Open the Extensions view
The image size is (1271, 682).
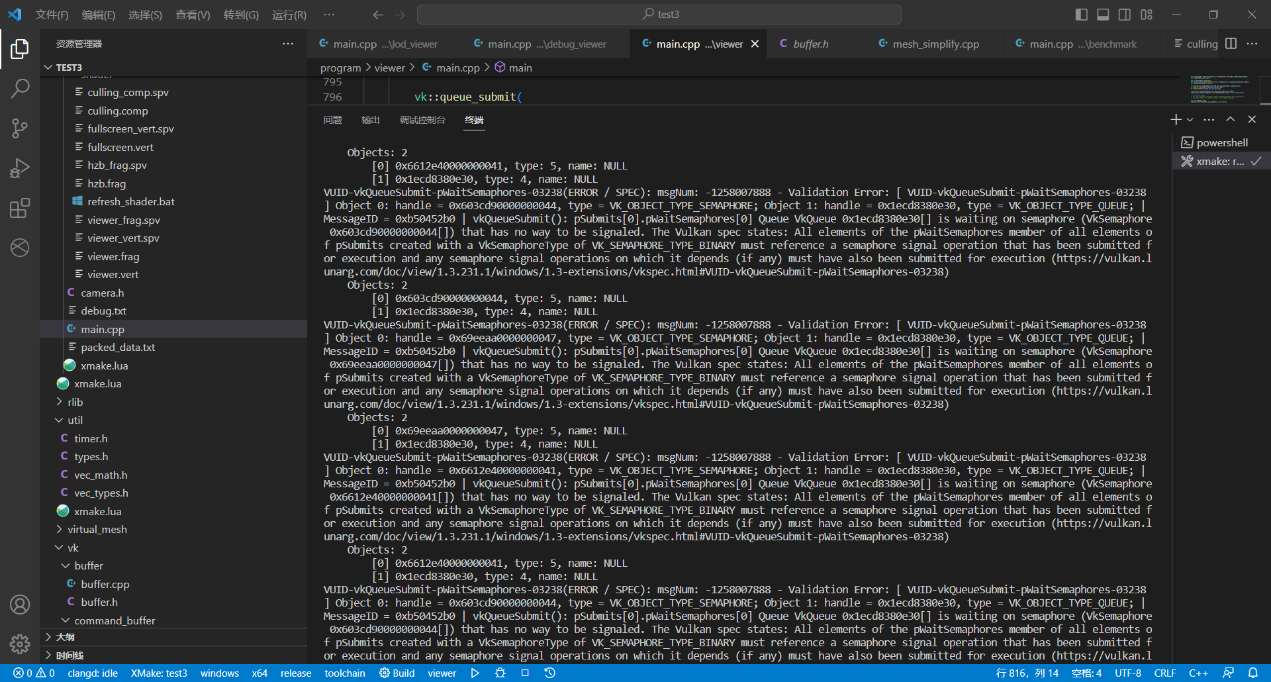20,207
